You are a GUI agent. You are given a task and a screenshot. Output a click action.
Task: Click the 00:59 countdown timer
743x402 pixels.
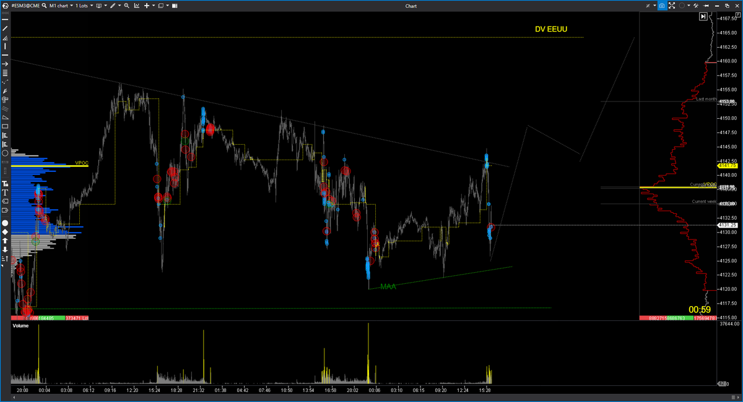(699, 309)
